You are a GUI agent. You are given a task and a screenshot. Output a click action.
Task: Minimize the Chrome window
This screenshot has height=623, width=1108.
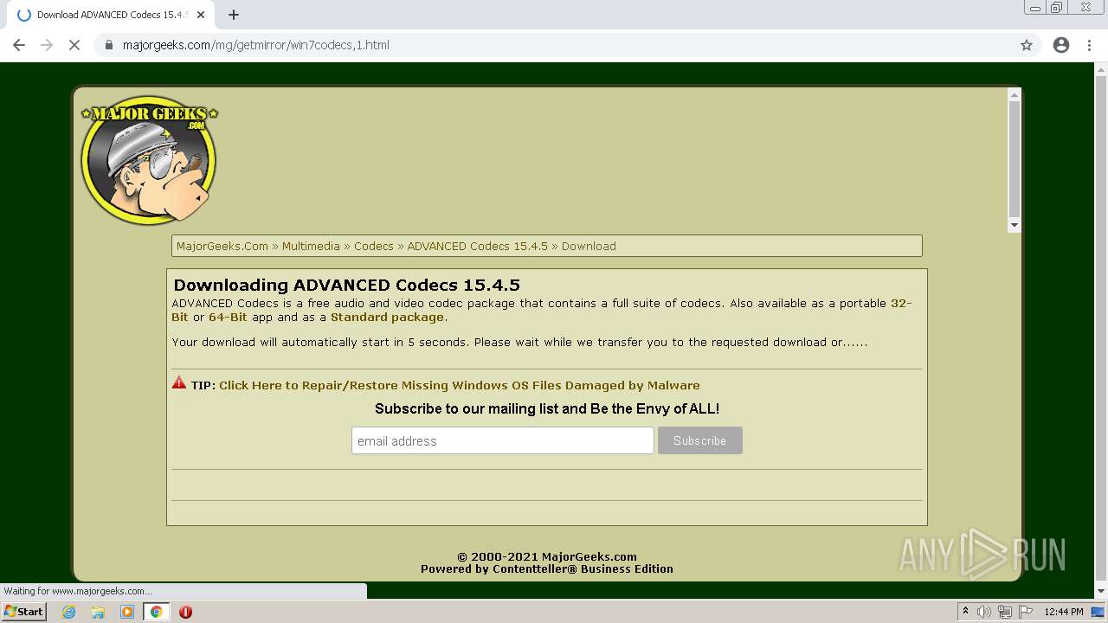tap(1034, 8)
